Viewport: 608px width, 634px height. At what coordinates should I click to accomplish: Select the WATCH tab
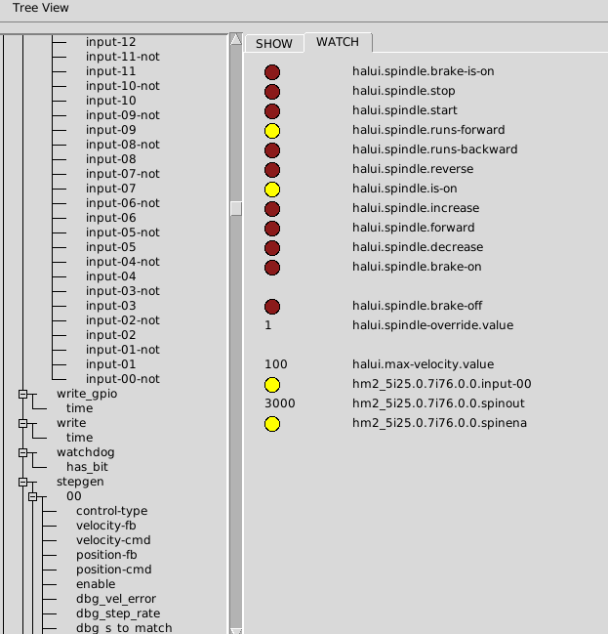(337, 42)
